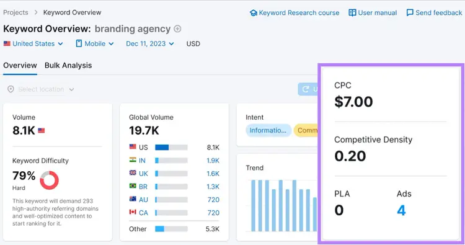Click the BR country link
The width and height of the screenshot is (465, 245).
coord(143,187)
